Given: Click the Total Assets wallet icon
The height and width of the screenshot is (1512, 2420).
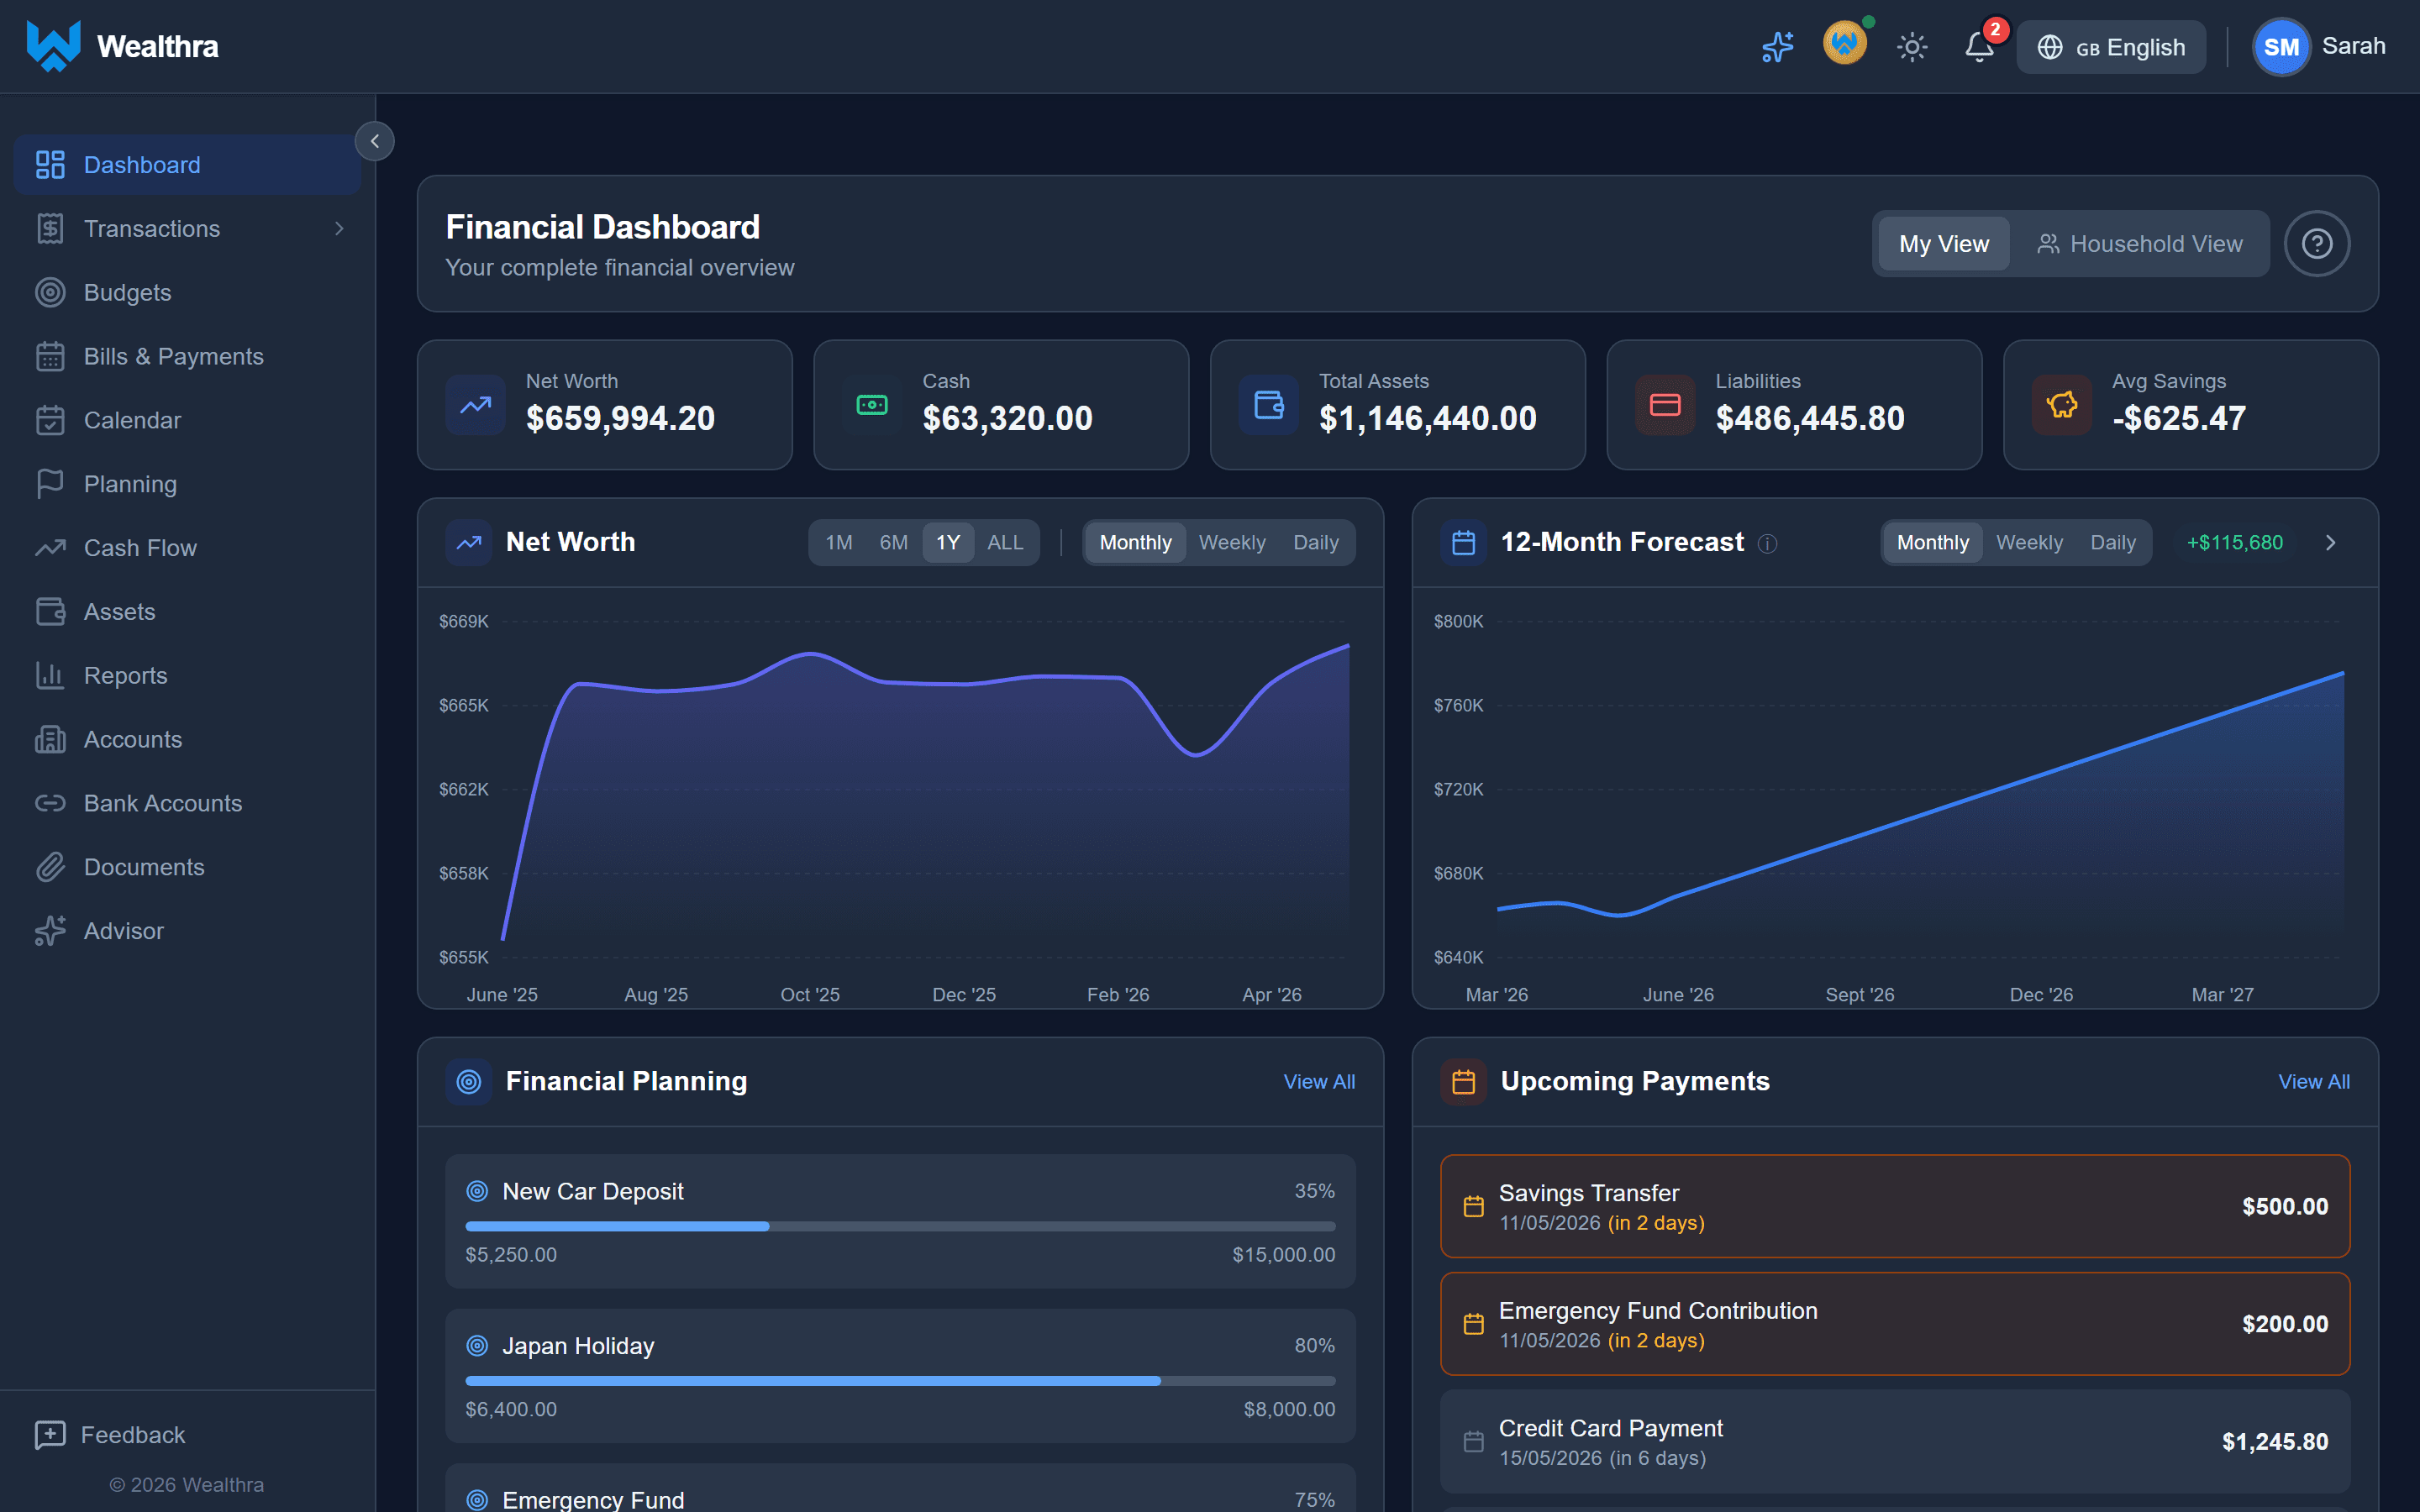Looking at the screenshot, I should click(1268, 405).
